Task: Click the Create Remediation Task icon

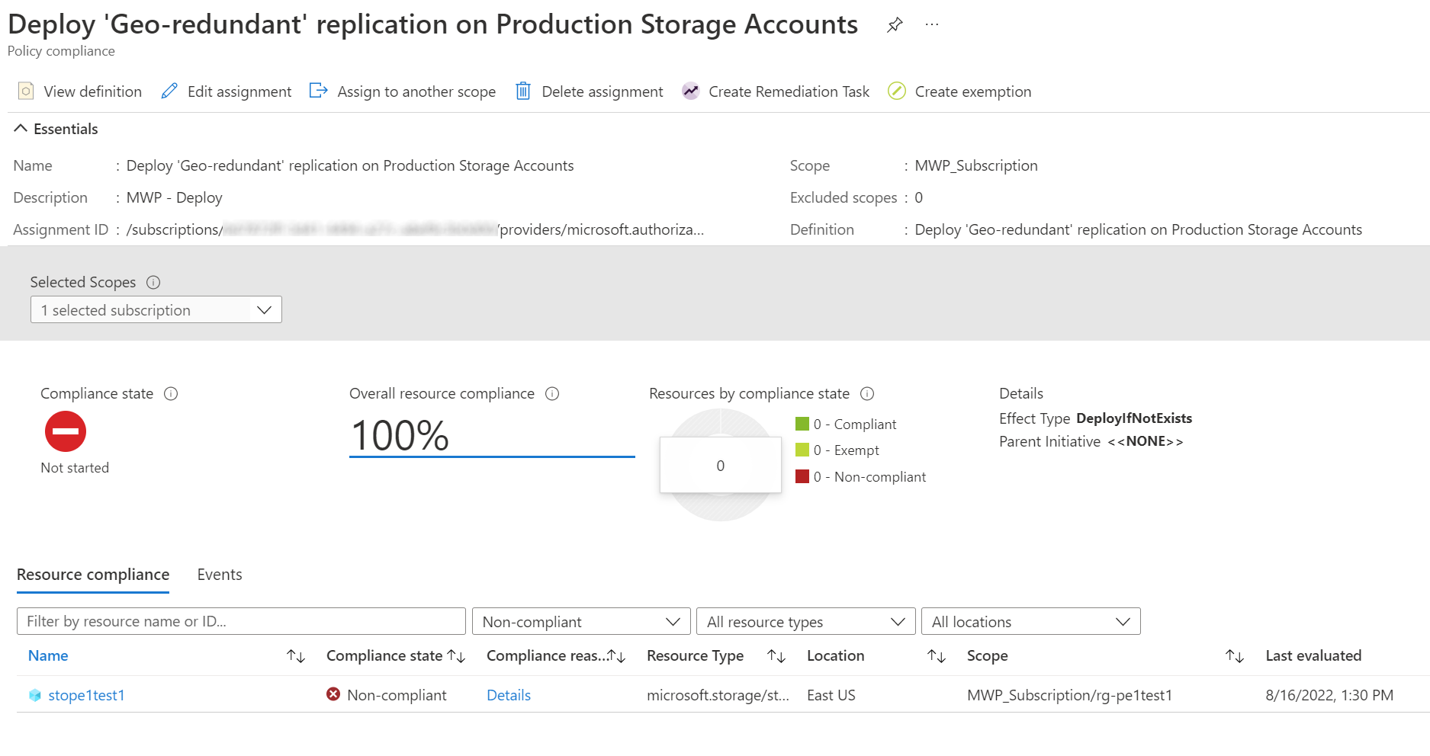Action: point(691,91)
